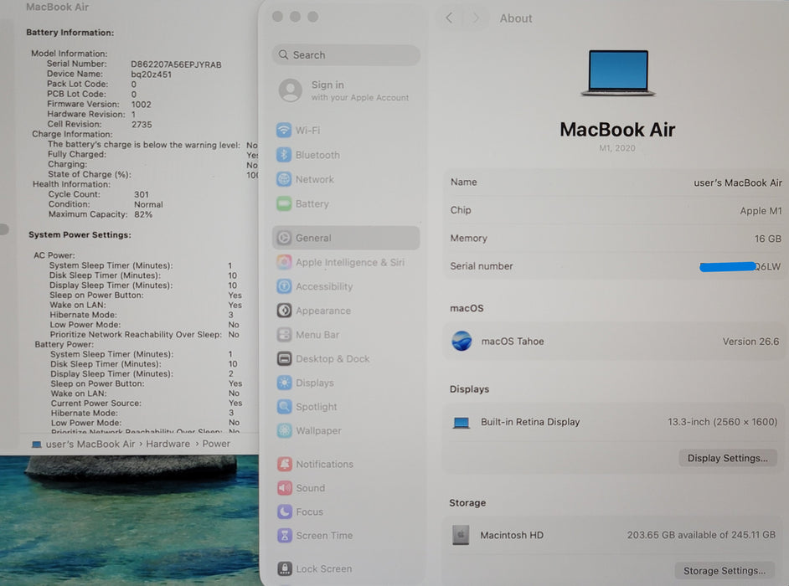Click the Serial number row

click(616, 266)
